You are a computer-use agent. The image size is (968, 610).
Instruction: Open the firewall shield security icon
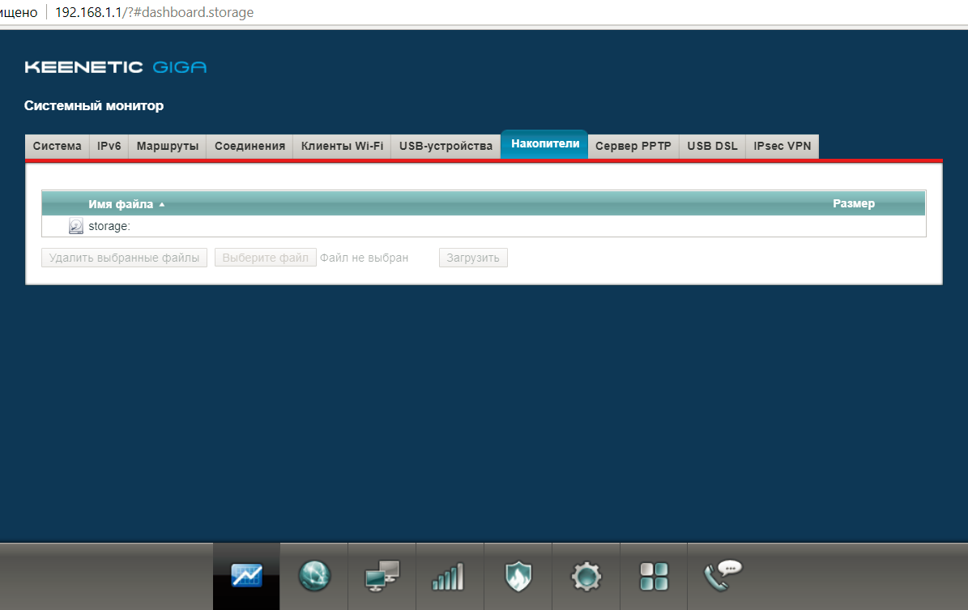click(518, 576)
